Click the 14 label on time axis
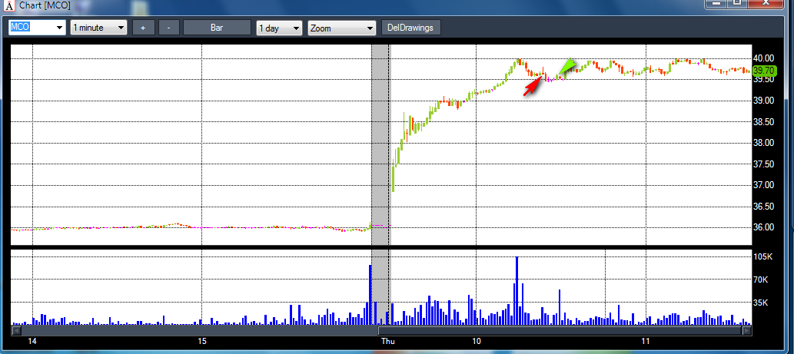The image size is (794, 354). coord(32,342)
